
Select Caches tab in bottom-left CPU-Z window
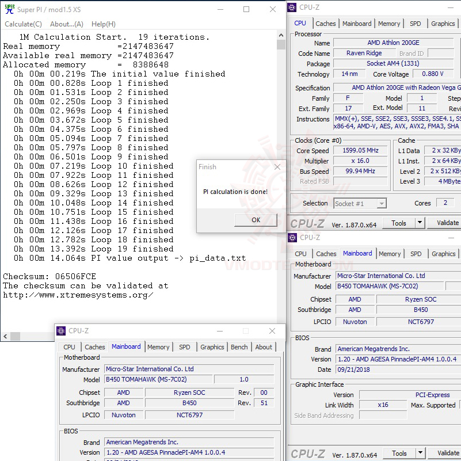tap(94, 347)
